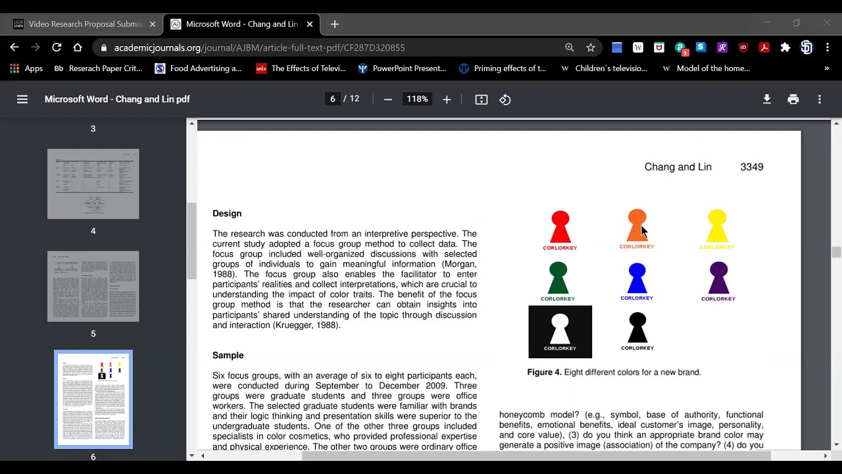
Task: Open the PDF viewer more actions menu
Action: click(x=820, y=99)
